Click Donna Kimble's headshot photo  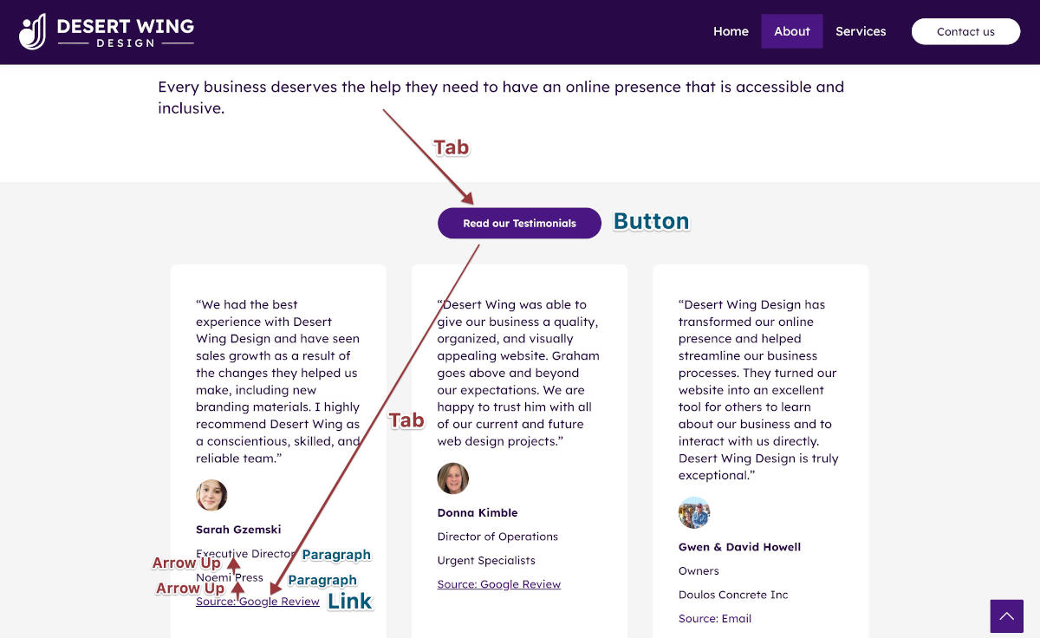[452, 478]
